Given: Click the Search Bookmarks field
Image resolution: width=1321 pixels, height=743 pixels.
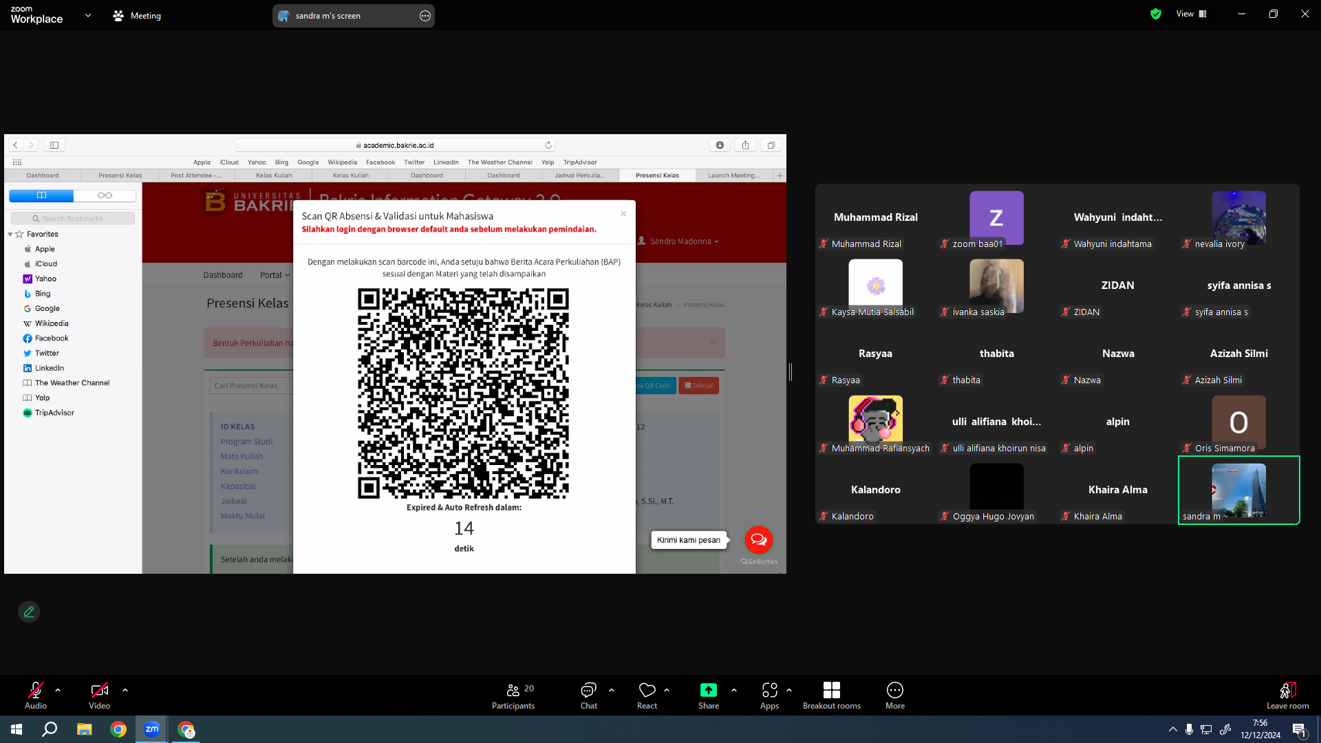Looking at the screenshot, I should 73,219.
